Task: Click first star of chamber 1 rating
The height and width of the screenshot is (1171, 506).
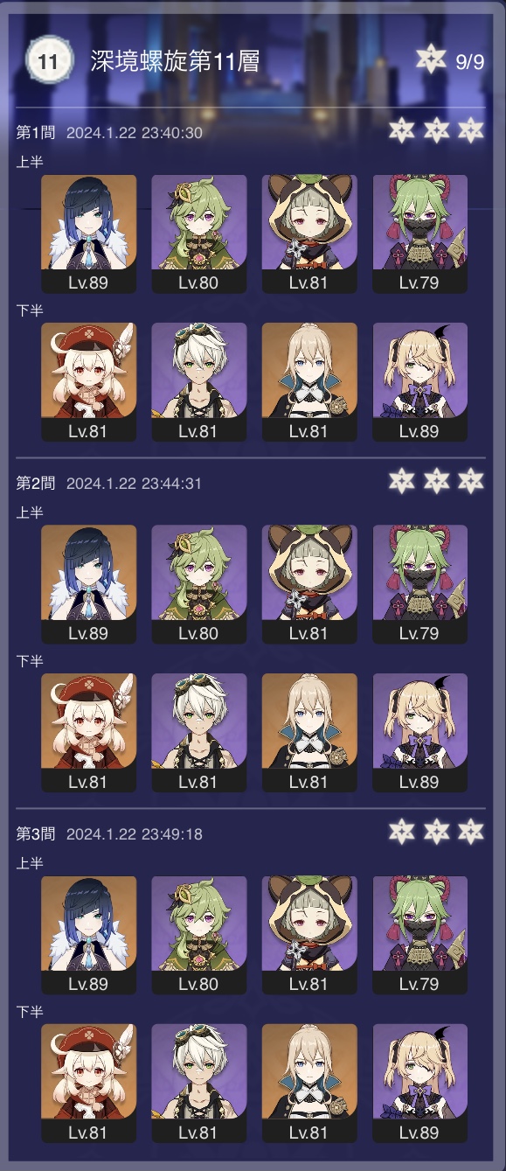Action: (x=403, y=131)
